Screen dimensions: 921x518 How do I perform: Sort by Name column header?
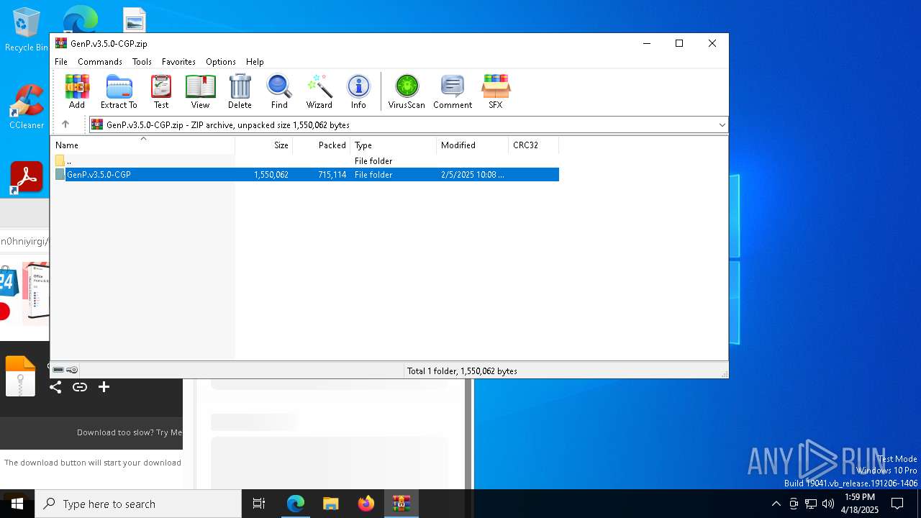[x=142, y=145]
